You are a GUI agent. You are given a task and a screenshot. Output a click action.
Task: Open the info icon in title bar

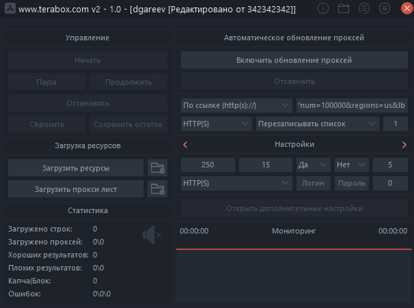pyautogui.click(x=323, y=8)
